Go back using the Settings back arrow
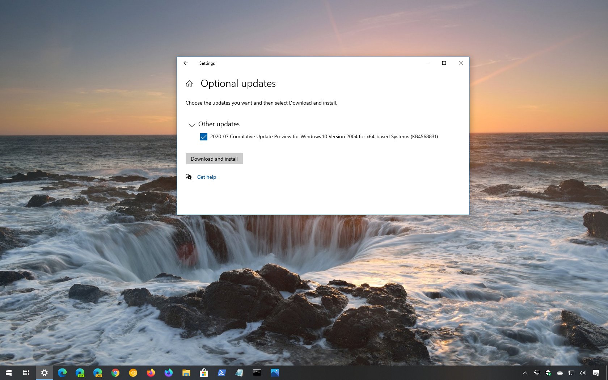Screen dimensions: 608x380 click(x=186, y=63)
